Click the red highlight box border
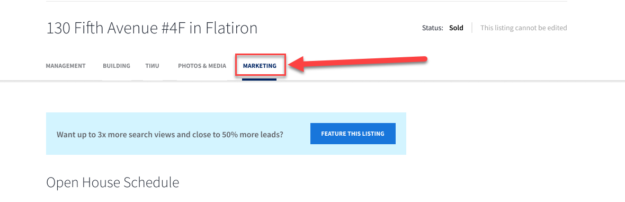 click(x=260, y=55)
